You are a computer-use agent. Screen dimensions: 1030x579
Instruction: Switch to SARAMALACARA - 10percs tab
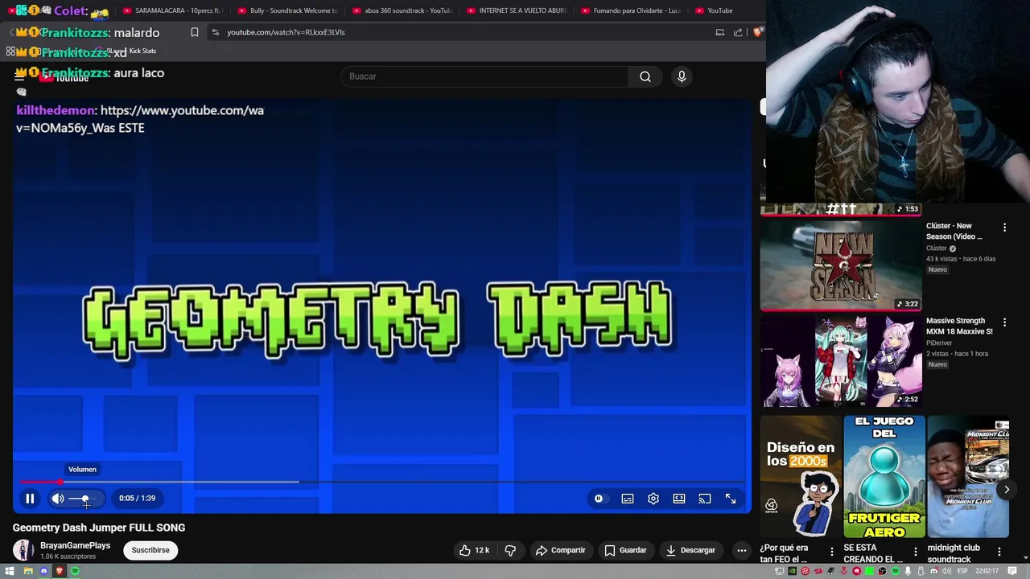(173, 10)
